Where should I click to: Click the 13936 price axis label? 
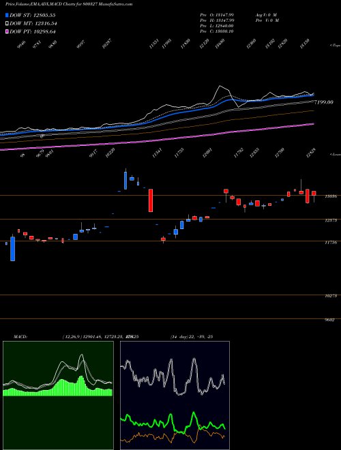coord(331,196)
